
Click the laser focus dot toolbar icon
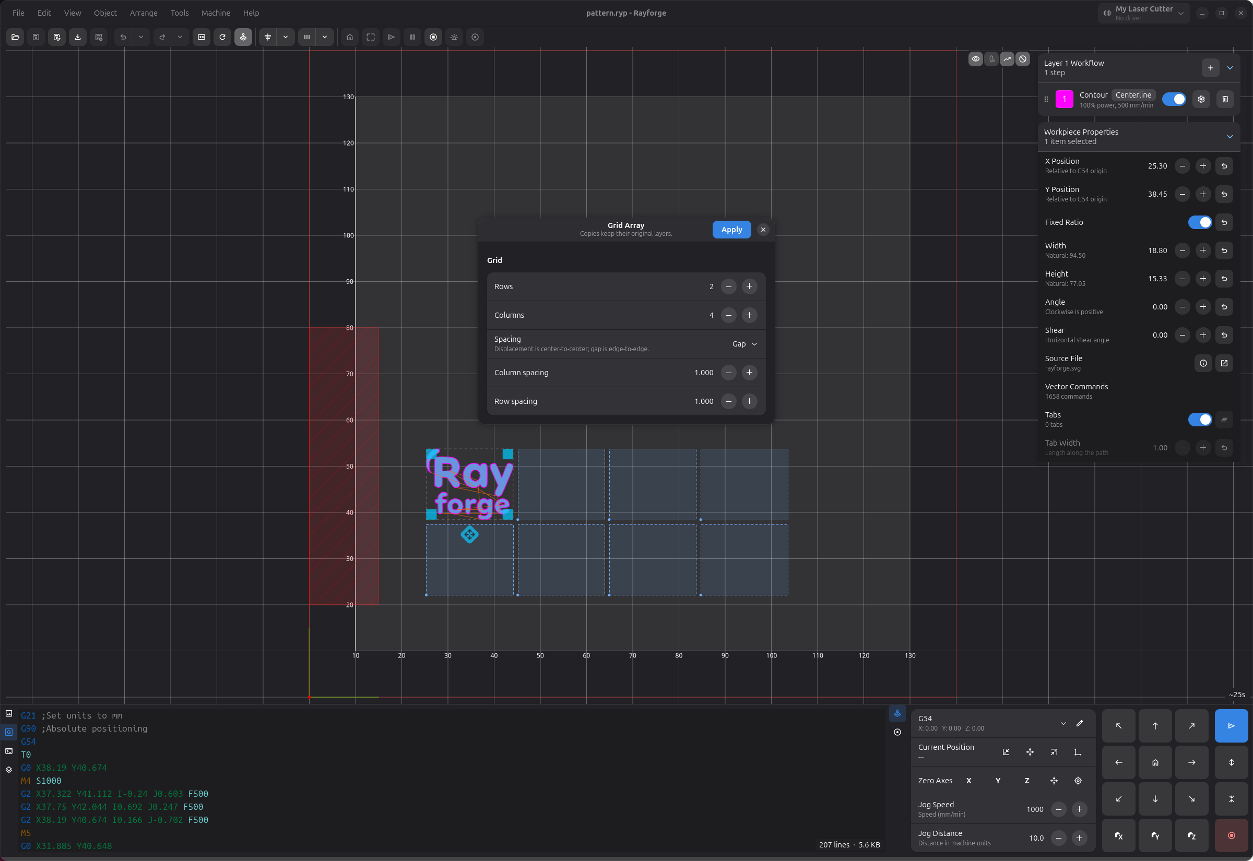pyautogui.click(x=475, y=37)
